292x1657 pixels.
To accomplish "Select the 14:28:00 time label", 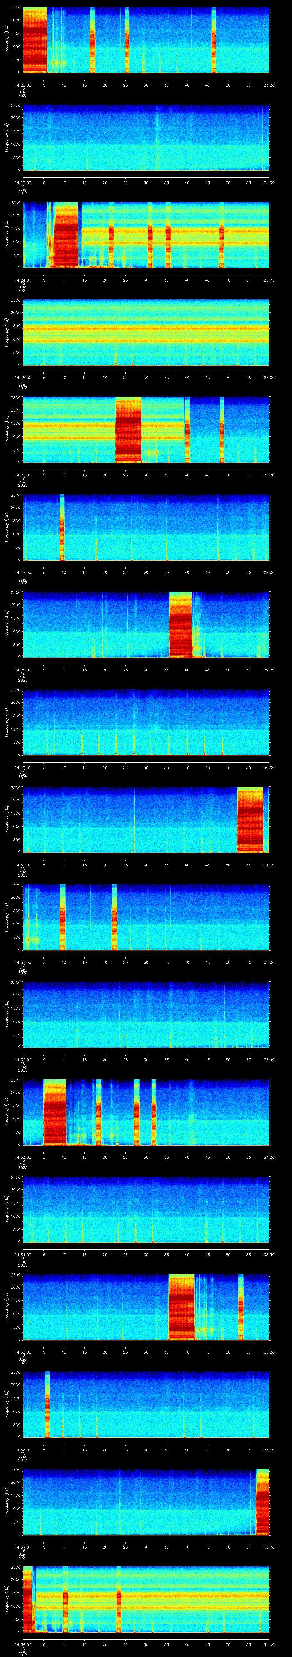I will click(23, 670).
